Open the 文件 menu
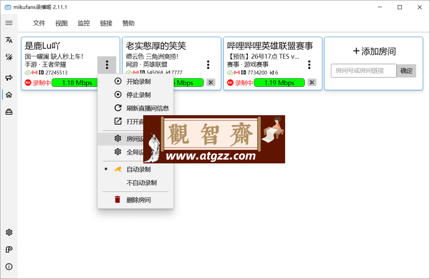 [39, 23]
